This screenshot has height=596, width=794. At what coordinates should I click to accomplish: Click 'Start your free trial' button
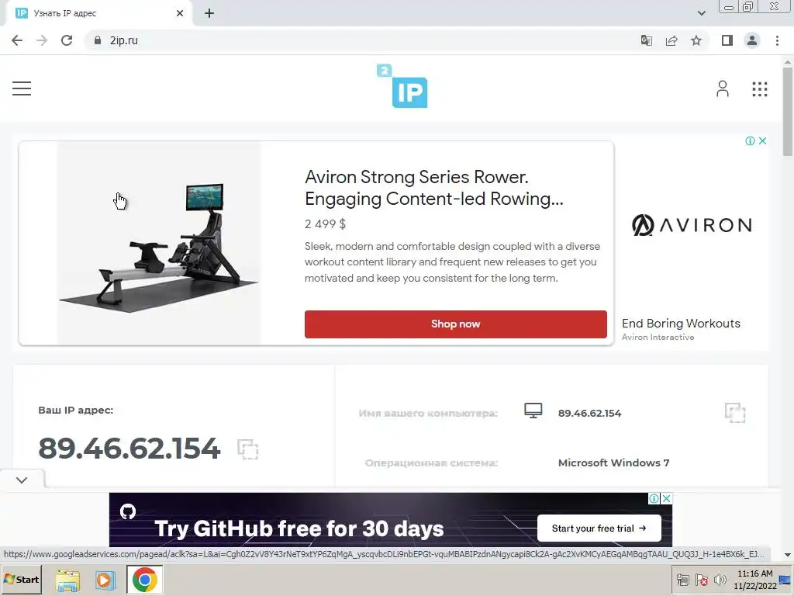click(599, 528)
